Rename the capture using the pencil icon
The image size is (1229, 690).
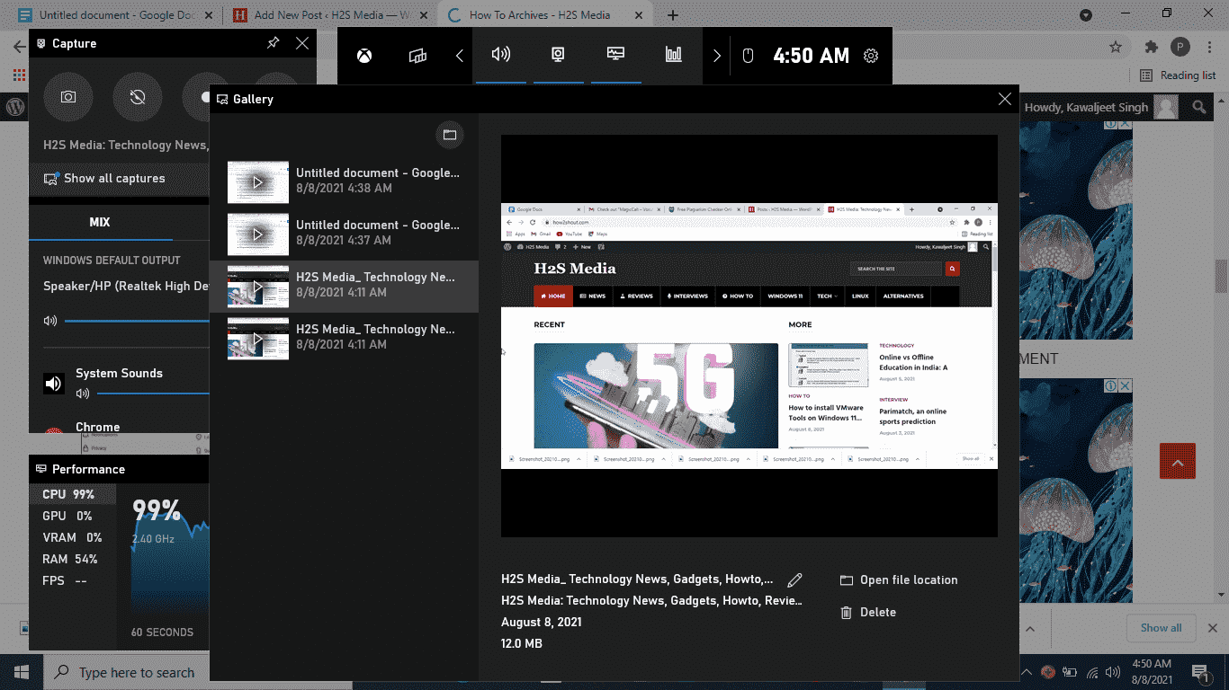click(794, 579)
